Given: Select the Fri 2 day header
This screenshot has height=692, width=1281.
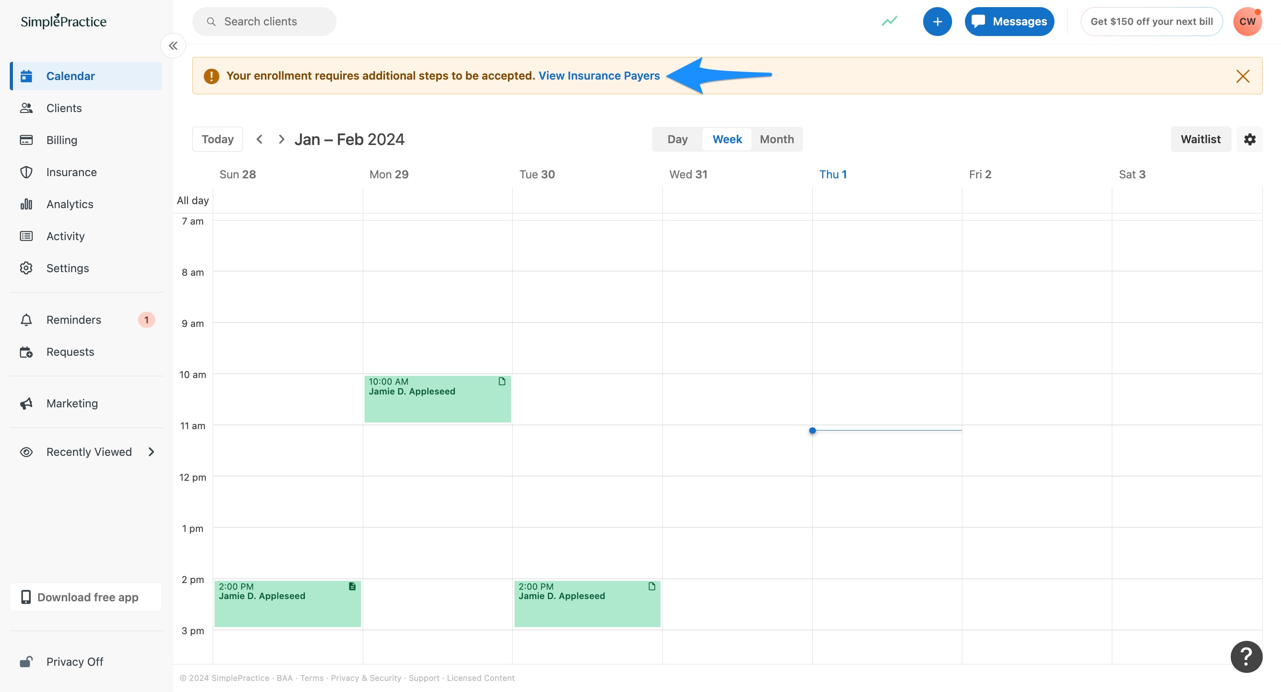Looking at the screenshot, I should click(x=980, y=174).
